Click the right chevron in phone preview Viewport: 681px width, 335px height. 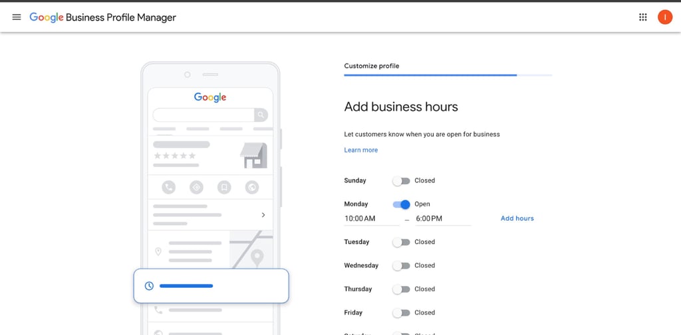coord(263,215)
